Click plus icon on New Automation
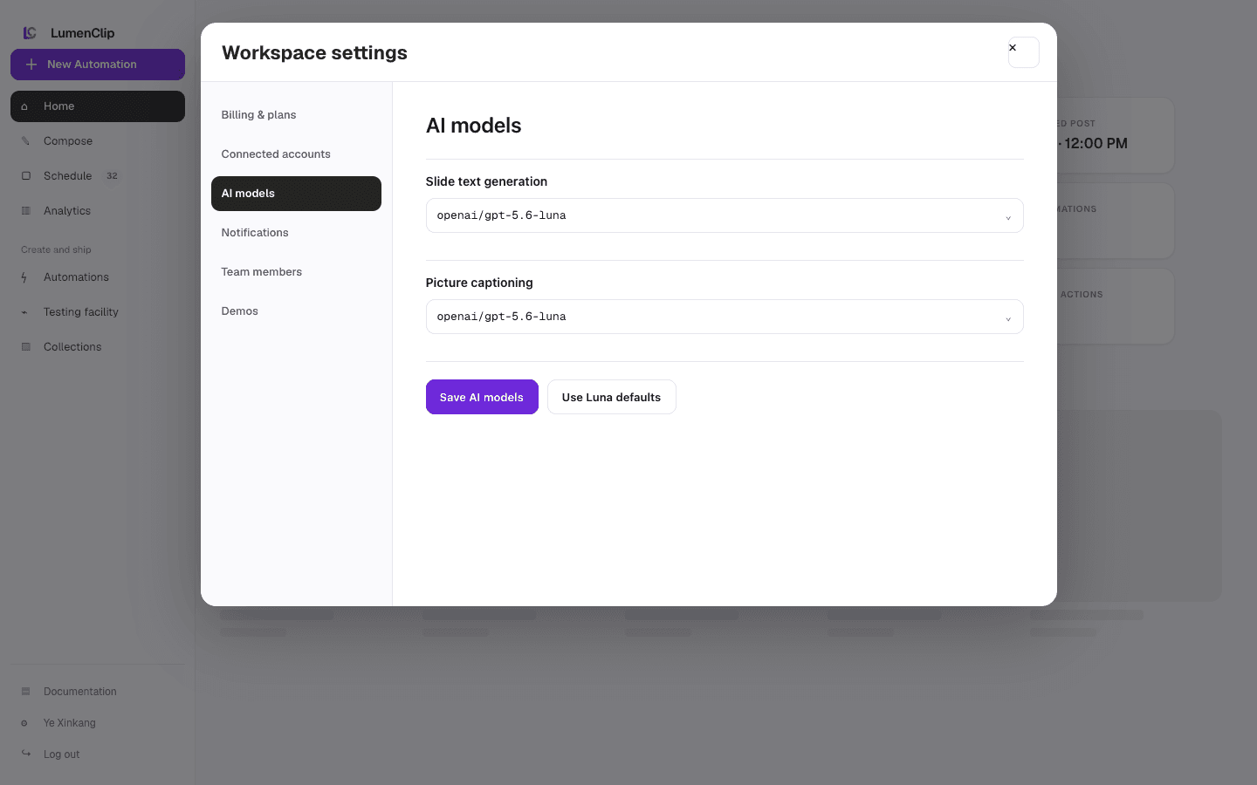1257x785 pixels. pos(31,65)
